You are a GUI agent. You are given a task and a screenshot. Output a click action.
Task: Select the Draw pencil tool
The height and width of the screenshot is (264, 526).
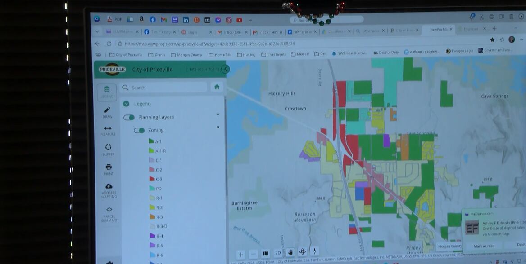click(x=107, y=112)
